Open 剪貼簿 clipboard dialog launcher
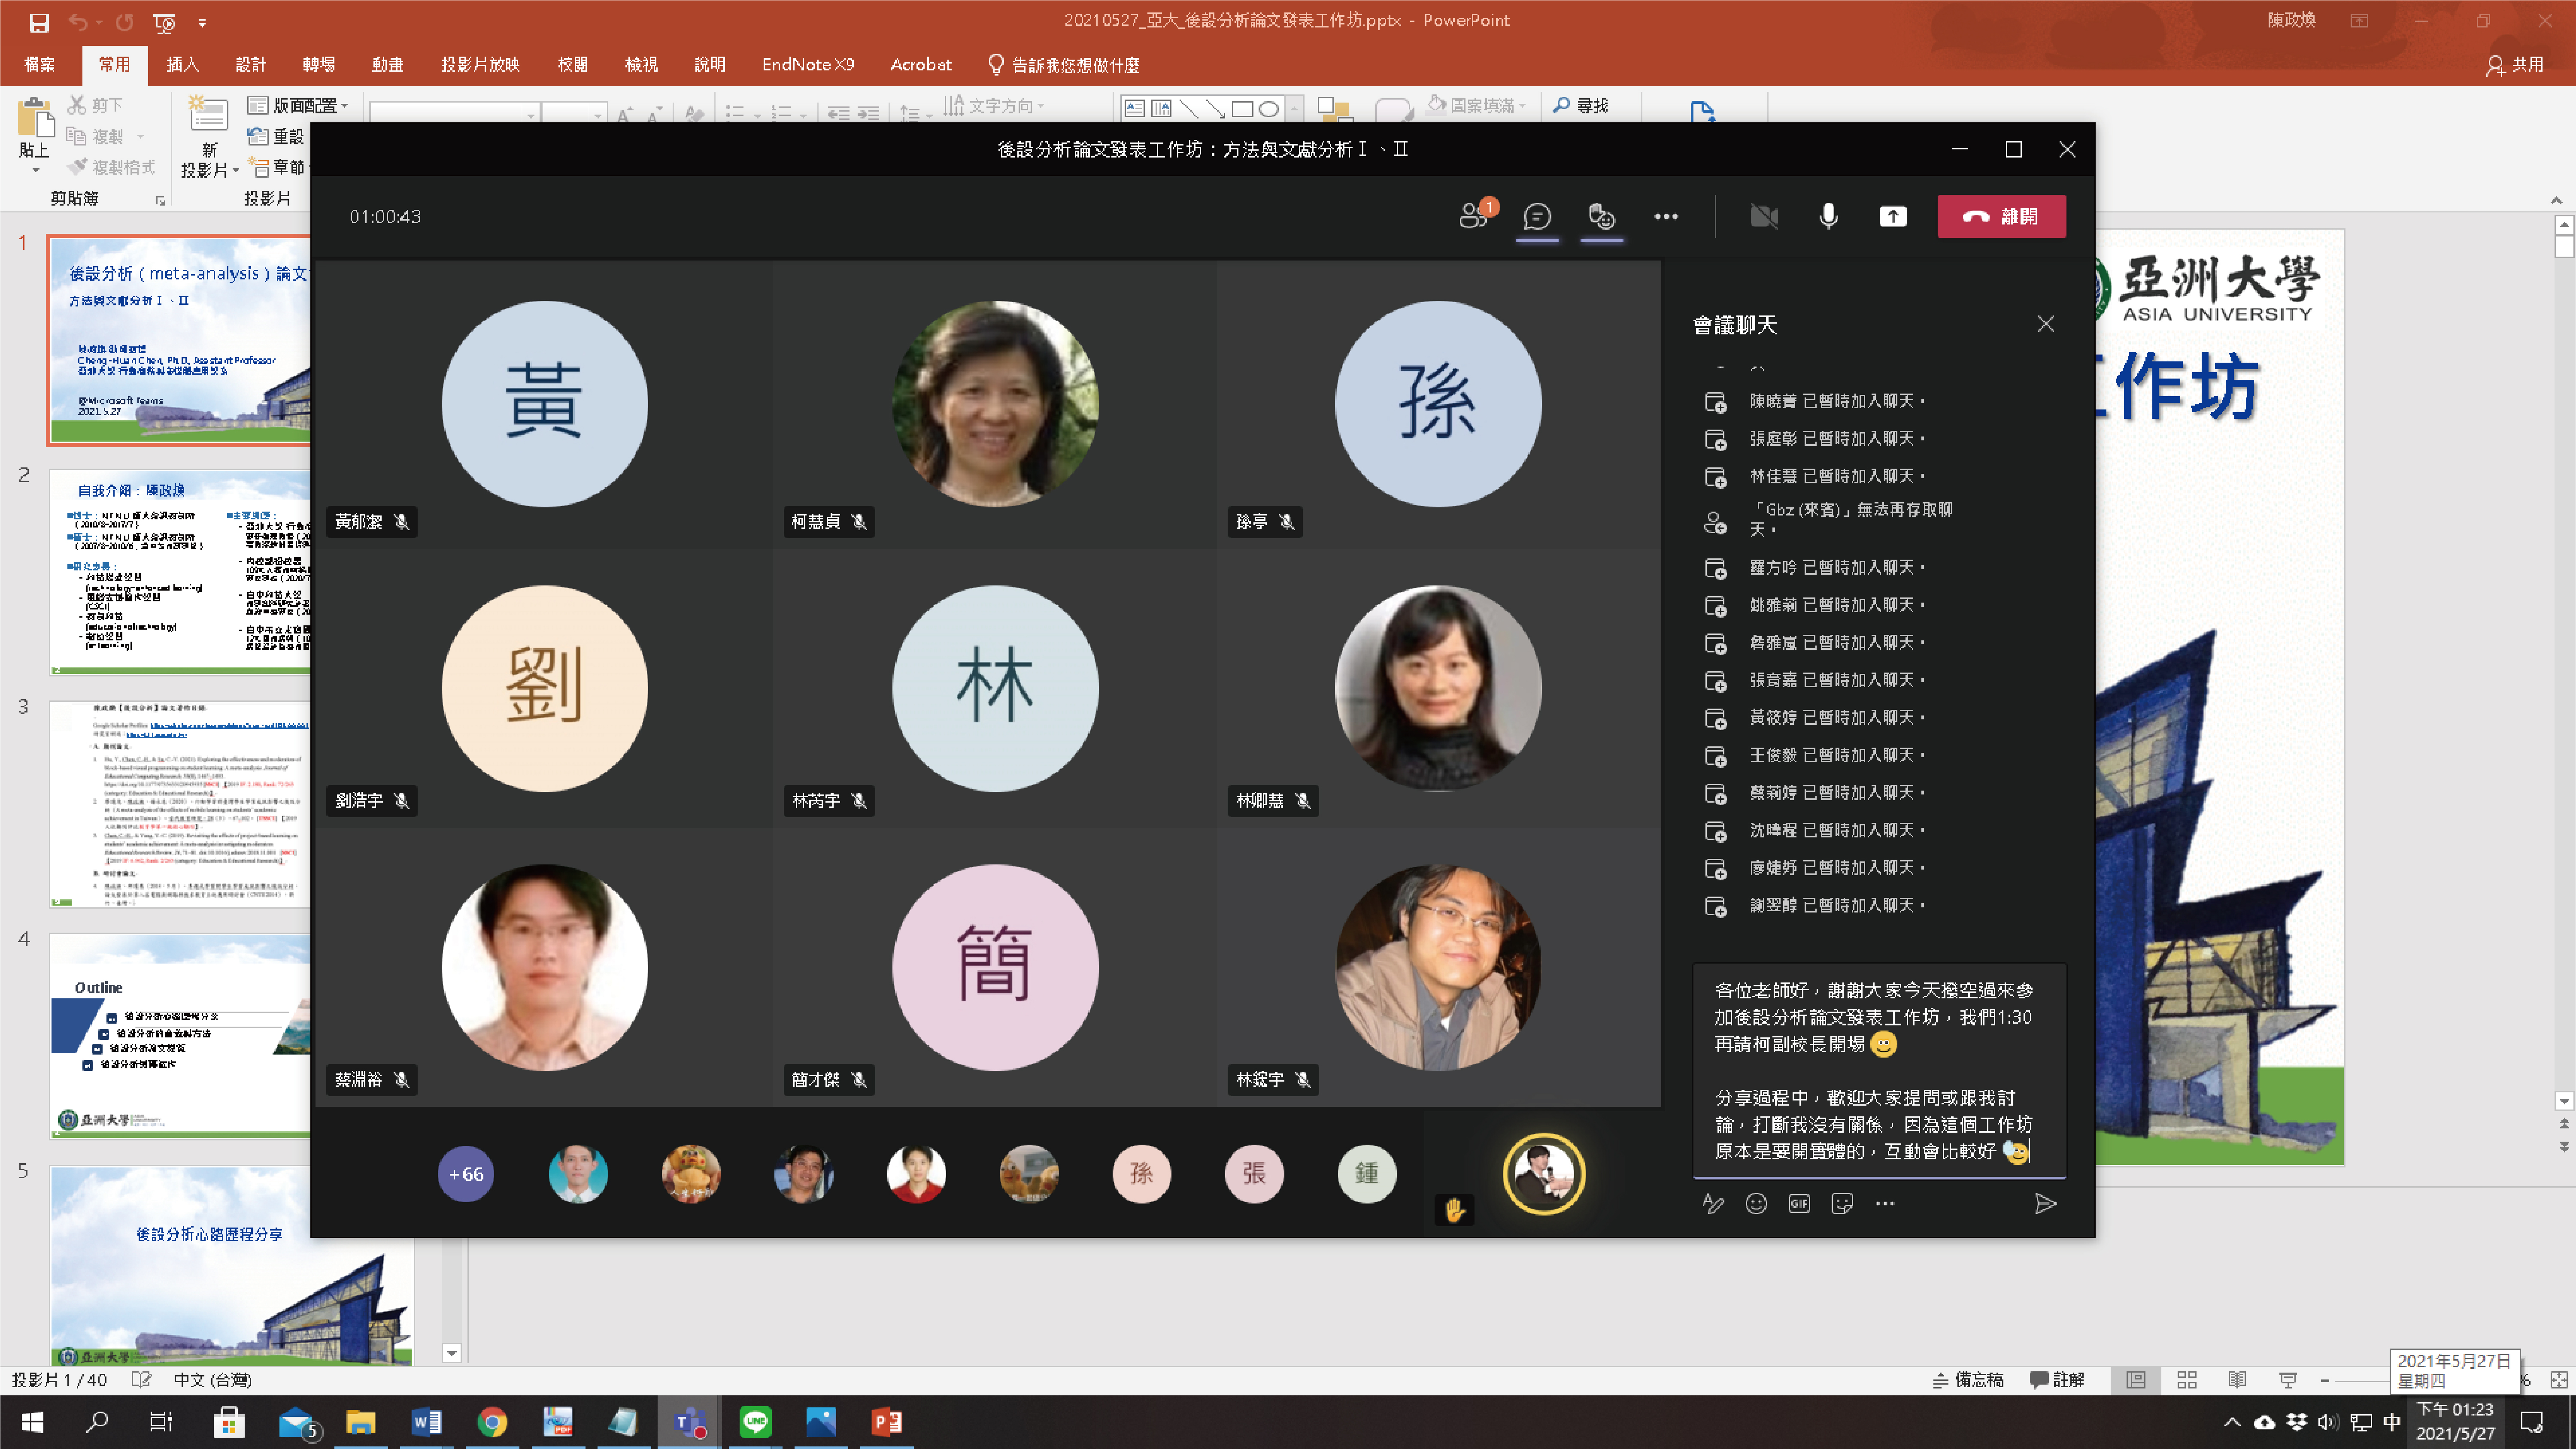2576x1449 pixels. (160, 200)
